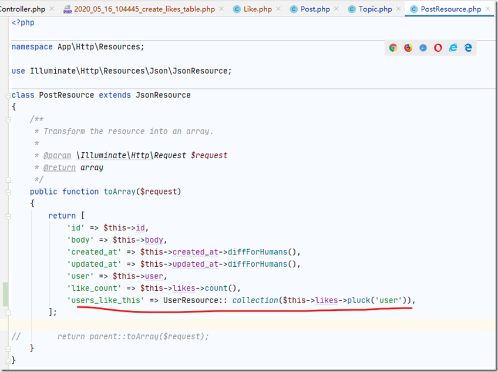Open file in Chrome browser icon

pyautogui.click(x=393, y=48)
